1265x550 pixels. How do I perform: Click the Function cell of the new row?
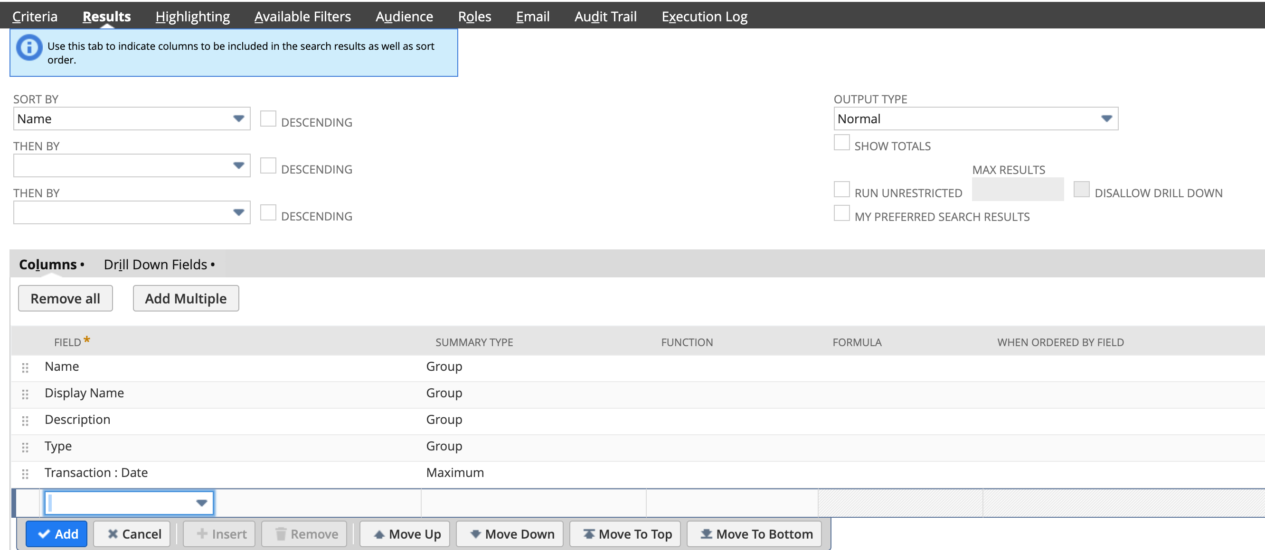pos(732,503)
